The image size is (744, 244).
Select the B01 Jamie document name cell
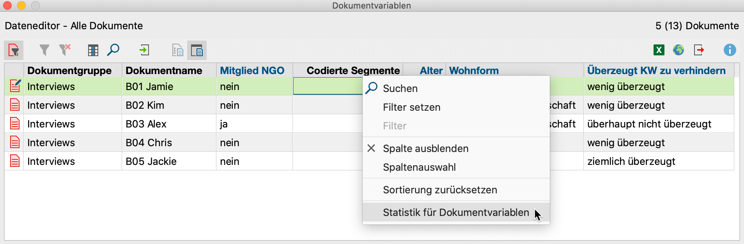(x=169, y=87)
